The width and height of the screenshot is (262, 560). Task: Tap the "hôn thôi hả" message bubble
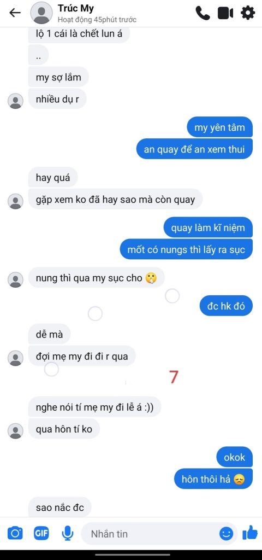(x=213, y=479)
